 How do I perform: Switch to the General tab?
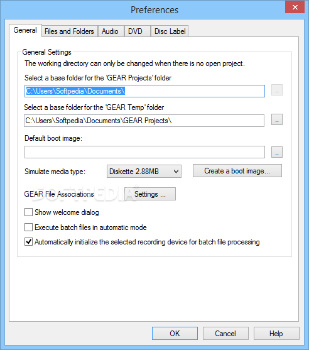click(x=25, y=30)
